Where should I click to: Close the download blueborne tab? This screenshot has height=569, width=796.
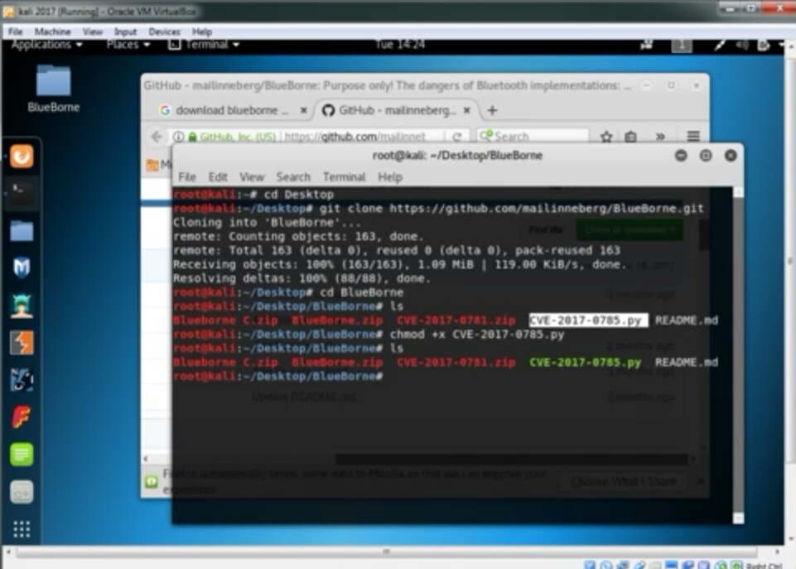point(304,110)
